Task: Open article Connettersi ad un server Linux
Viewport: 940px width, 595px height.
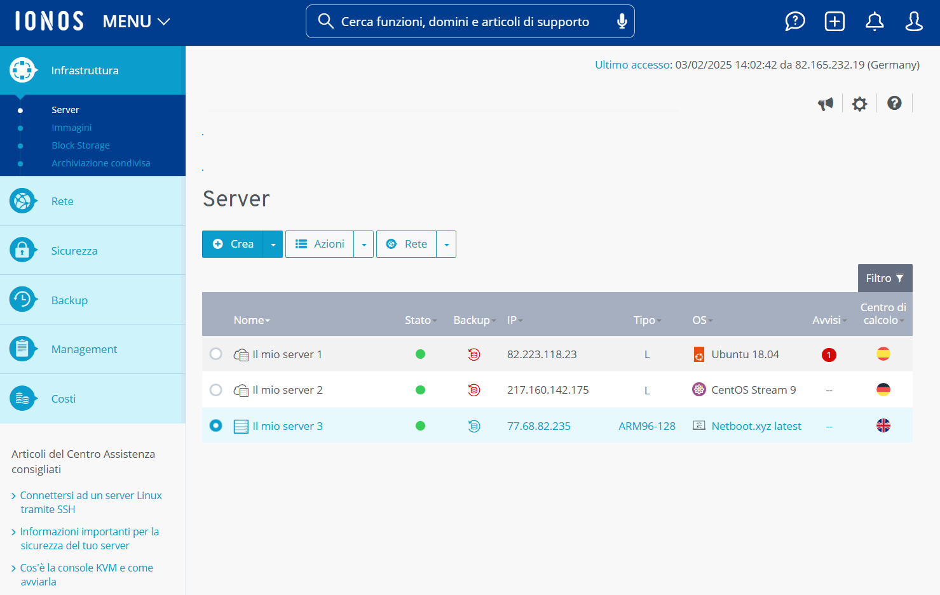Action: tap(91, 502)
